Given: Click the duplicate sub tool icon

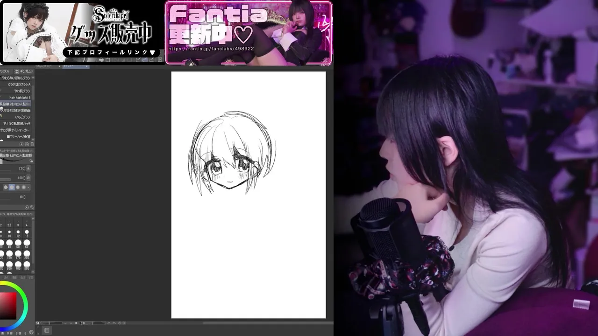Looking at the screenshot, I should pos(27,144).
